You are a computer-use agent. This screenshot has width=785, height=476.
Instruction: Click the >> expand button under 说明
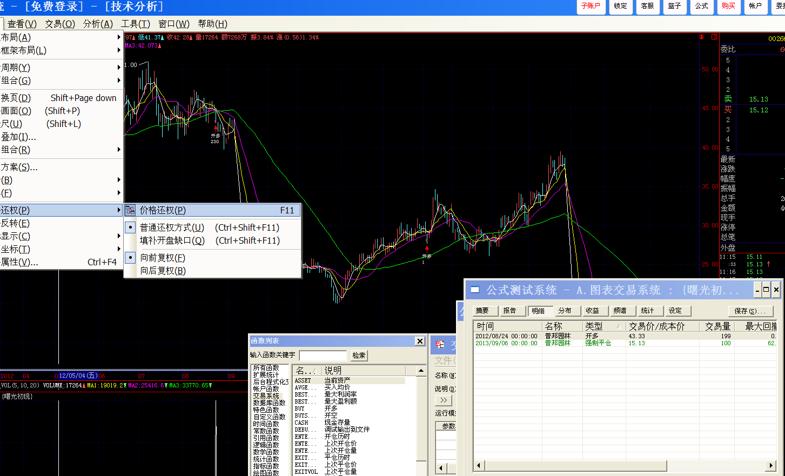tap(444, 400)
